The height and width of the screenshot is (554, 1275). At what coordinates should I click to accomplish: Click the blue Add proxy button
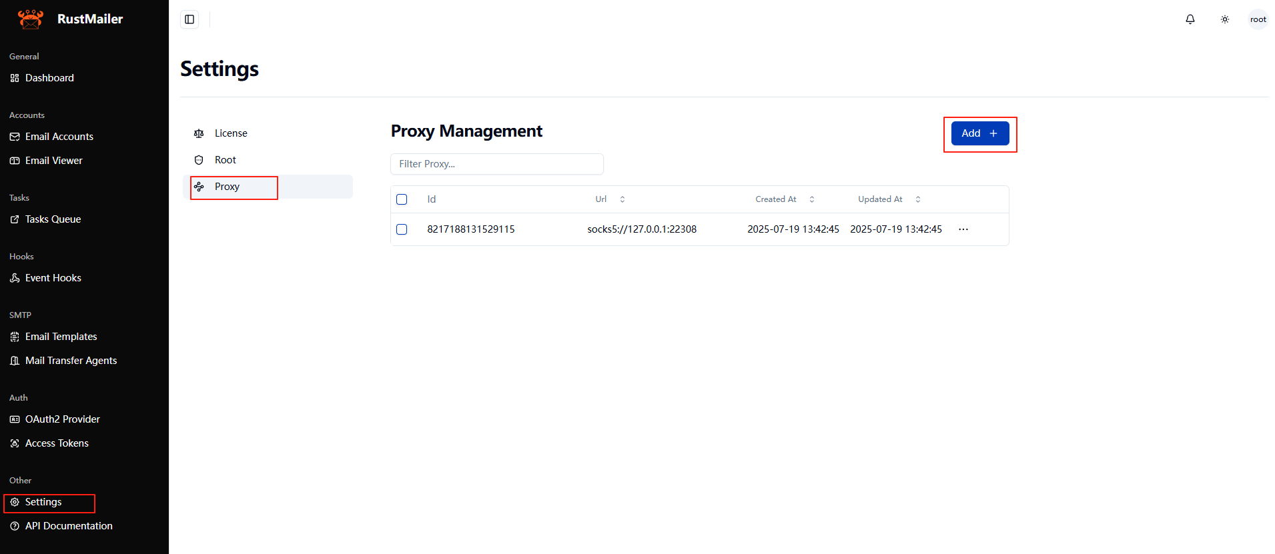[x=980, y=133]
